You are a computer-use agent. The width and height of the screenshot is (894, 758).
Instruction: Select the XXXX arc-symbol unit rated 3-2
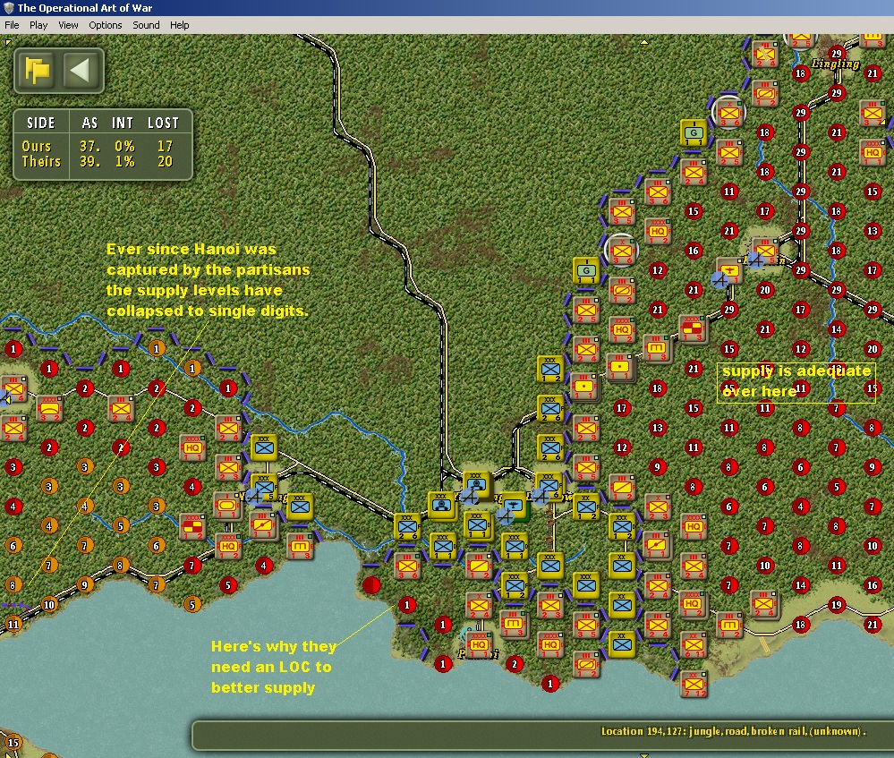click(x=50, y=408)
